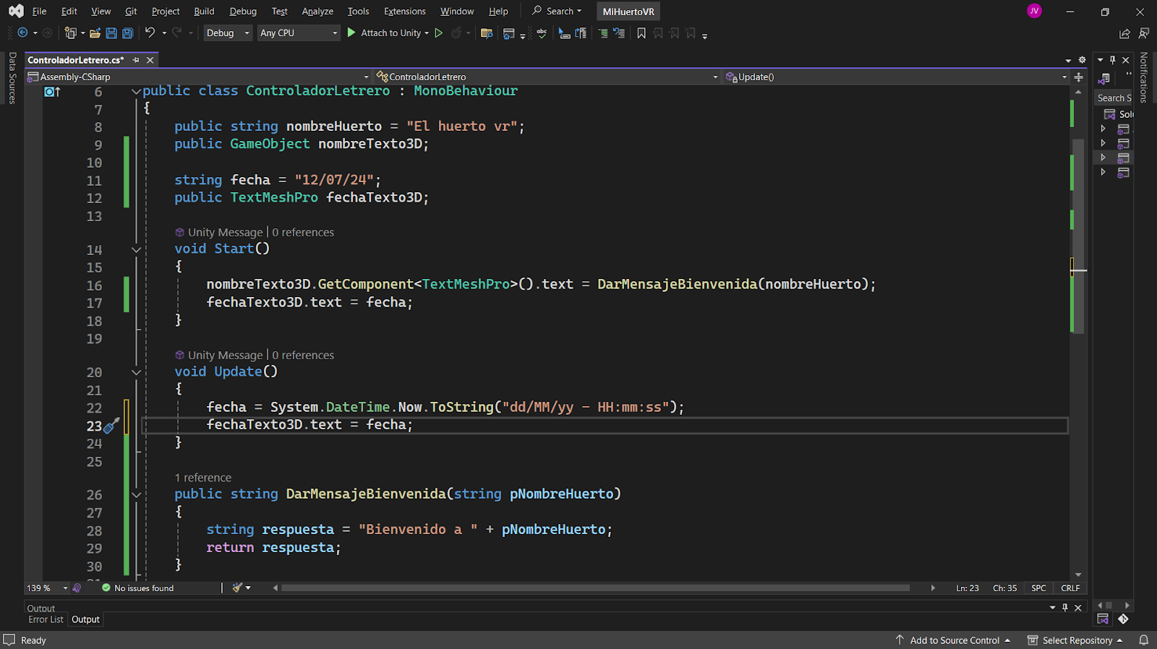Open the notifications bell in the status bar

[x=1143, y=640]
